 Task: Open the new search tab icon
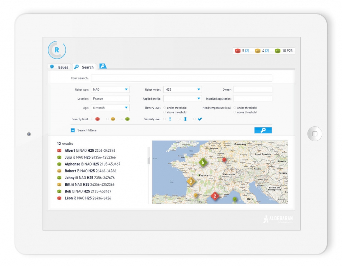point(103,66)
